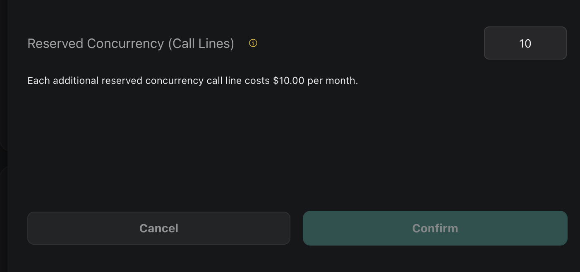The width and height of the screenshot is (580, 272).
Task: Click "call line costs" in the pricing sentence
Action: [x=238, y=81]
